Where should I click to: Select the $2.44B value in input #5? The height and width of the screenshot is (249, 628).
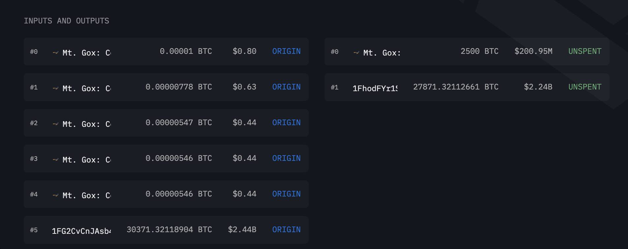242,230
